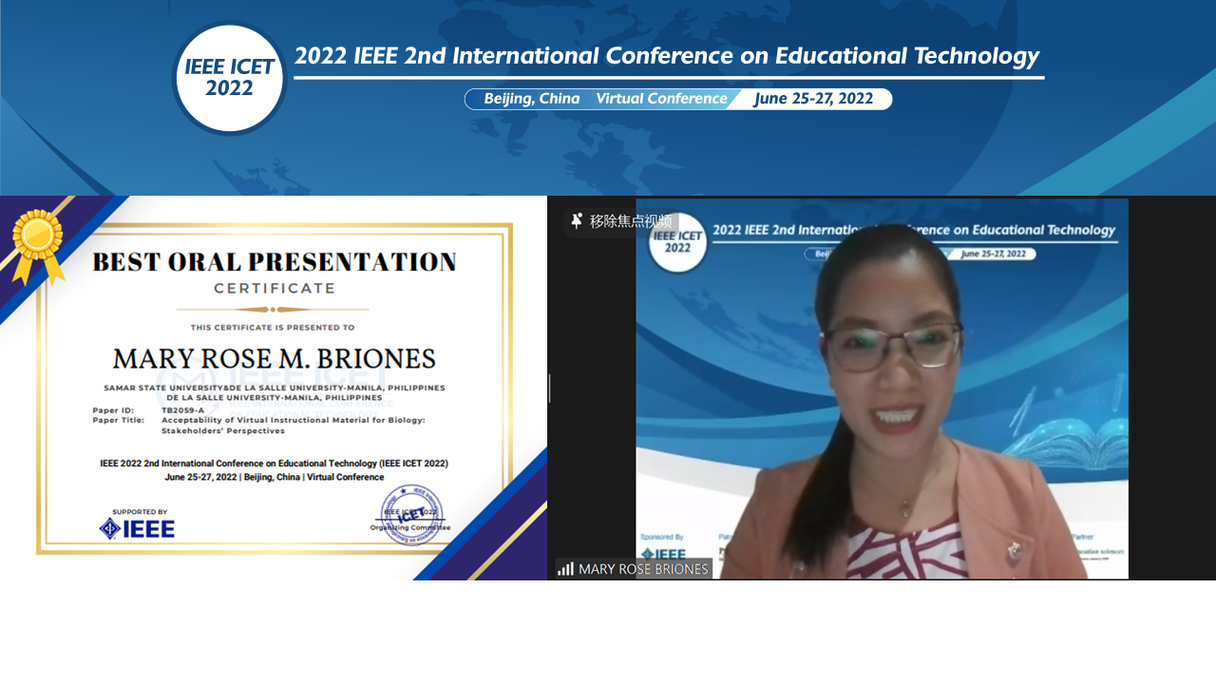Image resolution: width=1216 pixels, height=684 pixels.
Task: Click the 'June 25-27, 2022' date in top banner
Action: 814,99
